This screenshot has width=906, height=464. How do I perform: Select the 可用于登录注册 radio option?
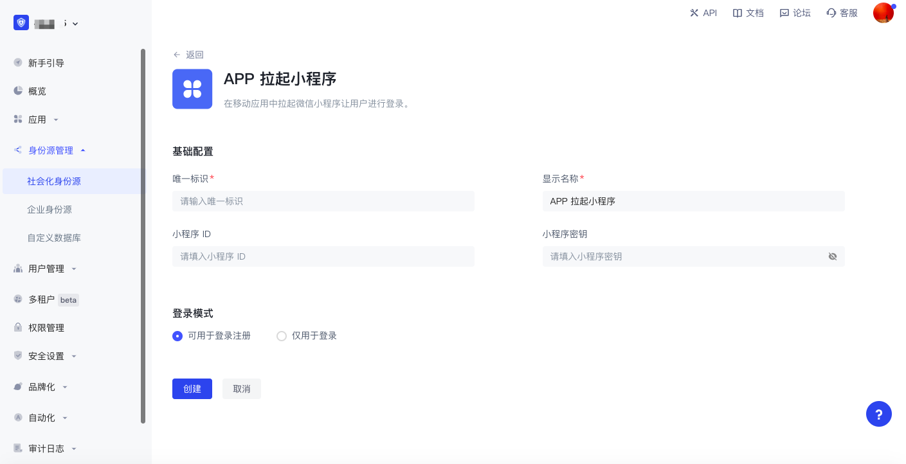pos(177,335)
